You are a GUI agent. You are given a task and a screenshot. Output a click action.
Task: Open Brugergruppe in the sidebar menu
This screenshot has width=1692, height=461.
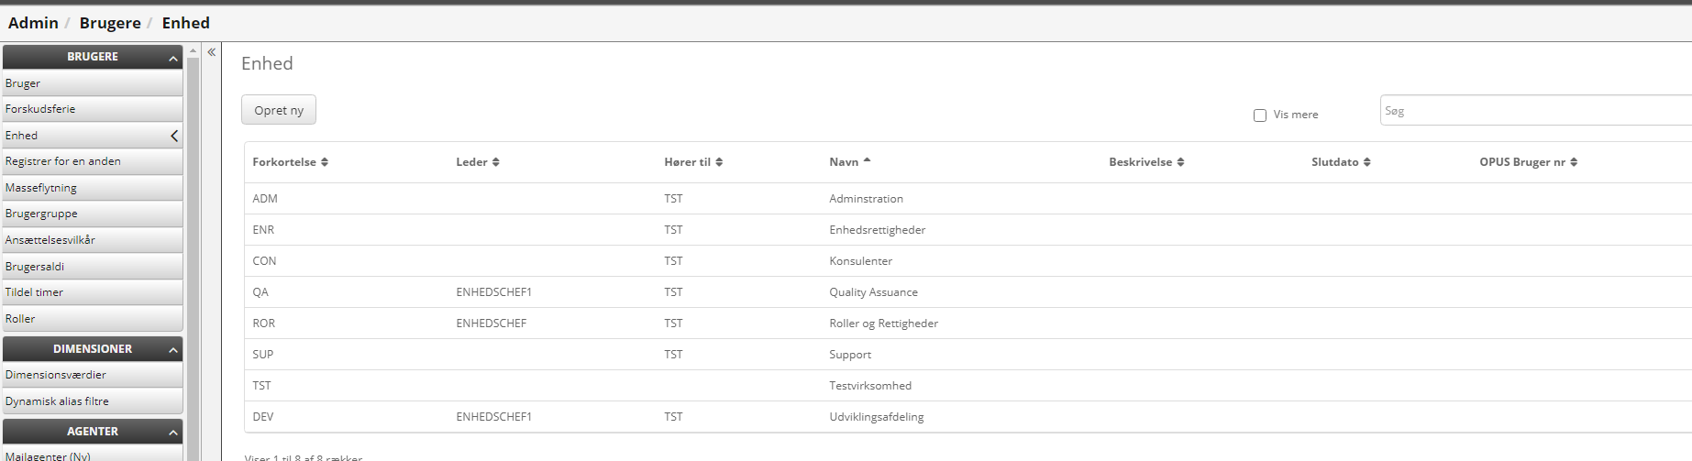(41, 214)
